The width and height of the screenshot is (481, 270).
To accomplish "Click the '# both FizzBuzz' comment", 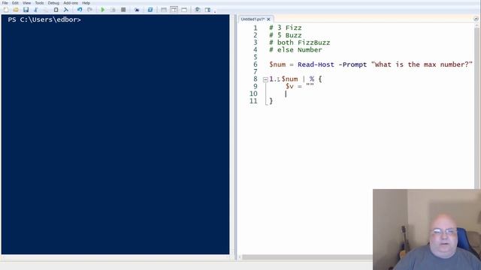I will [300, 43].
